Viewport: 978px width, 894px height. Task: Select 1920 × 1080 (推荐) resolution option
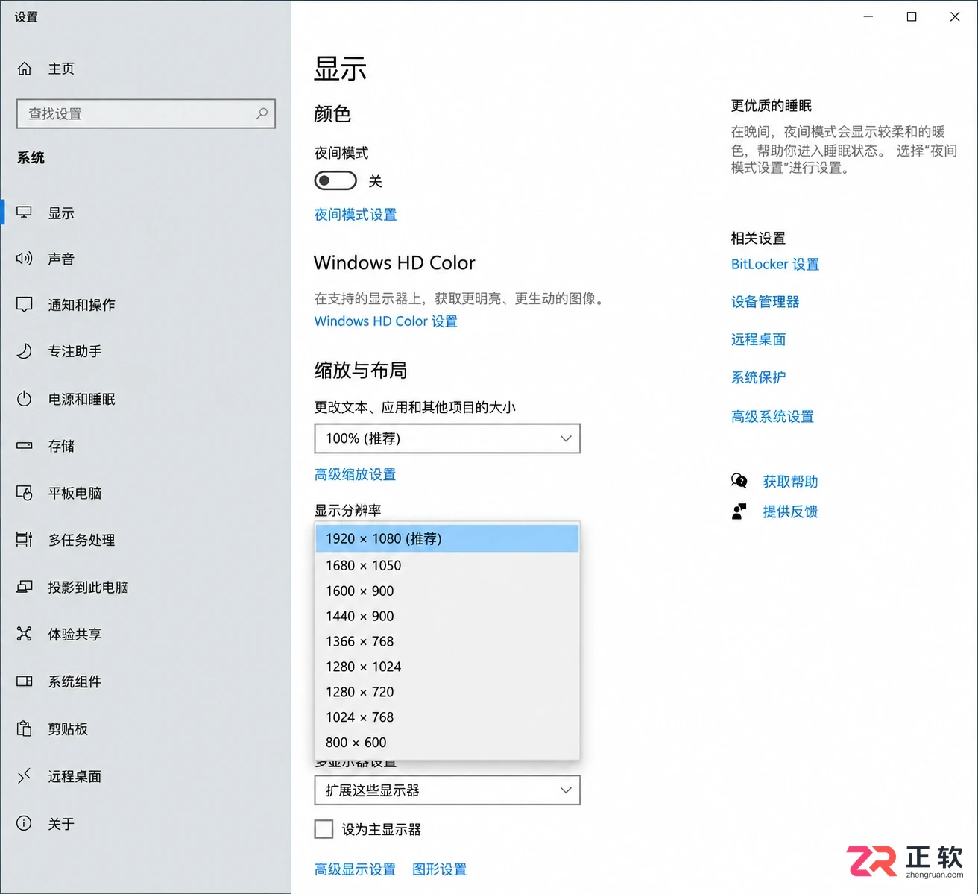(x=447, y=538)
